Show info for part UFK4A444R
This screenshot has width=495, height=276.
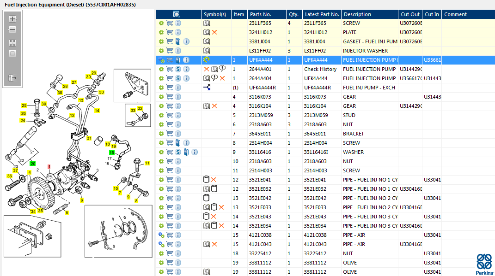[178, 88]
